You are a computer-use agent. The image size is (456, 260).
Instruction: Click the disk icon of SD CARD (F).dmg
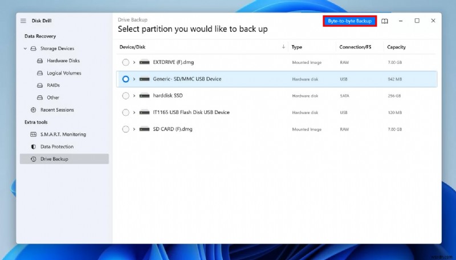point(144,129)
